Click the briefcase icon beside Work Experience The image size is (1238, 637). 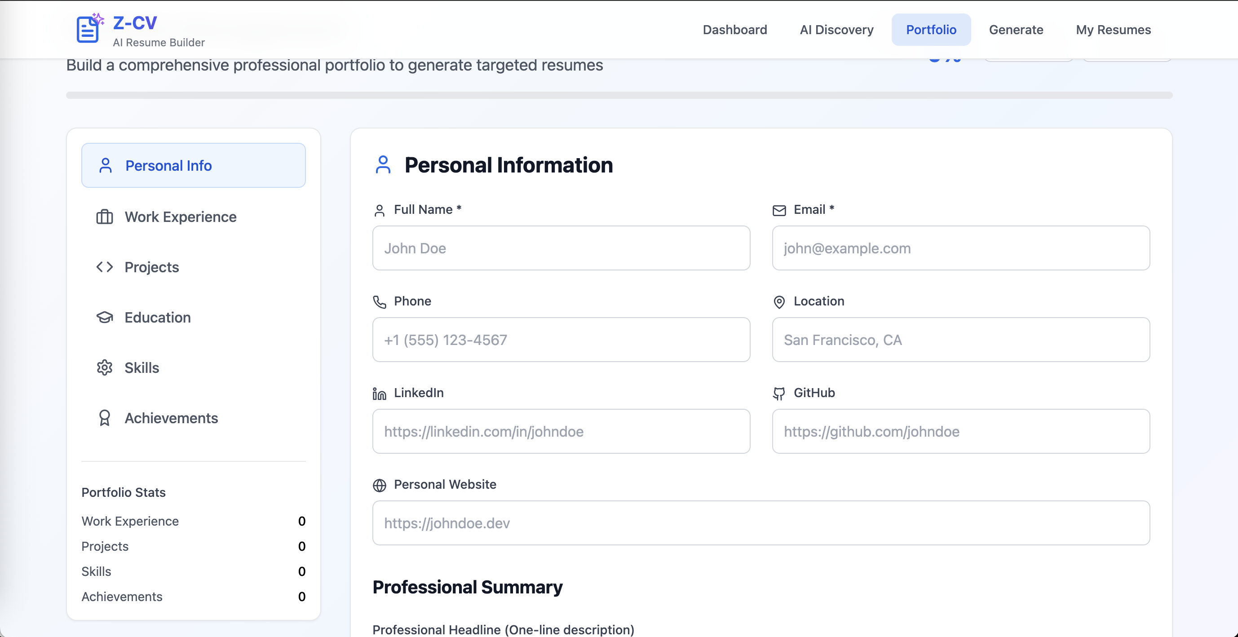click(104, 217)
